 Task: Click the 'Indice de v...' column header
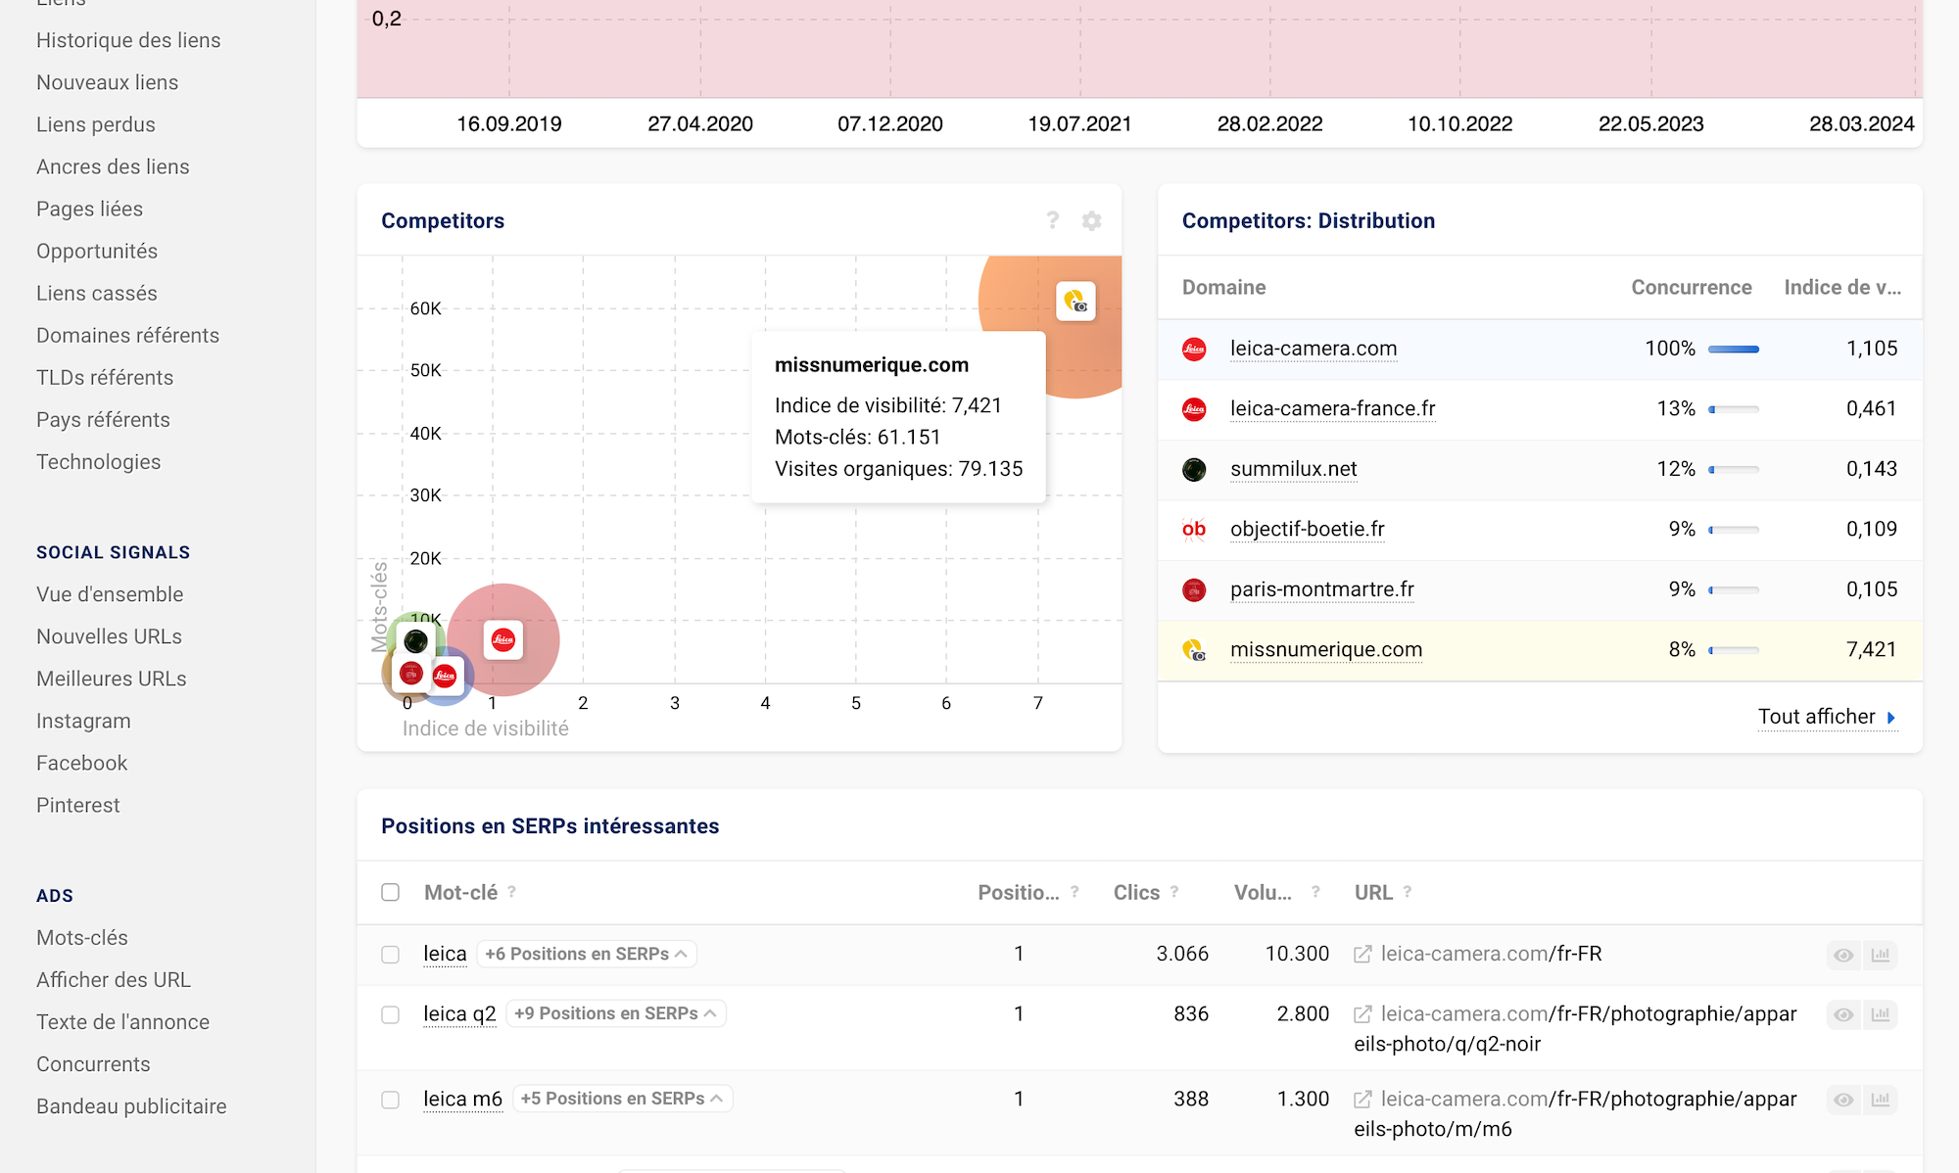[x=1842, y=287]
